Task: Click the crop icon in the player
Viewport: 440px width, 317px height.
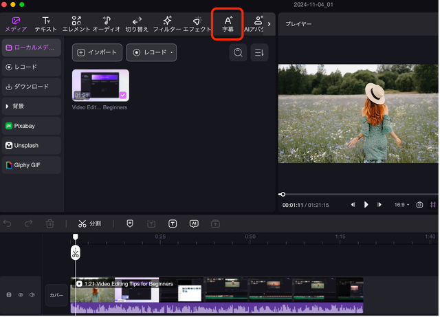Action: [433, 205]
